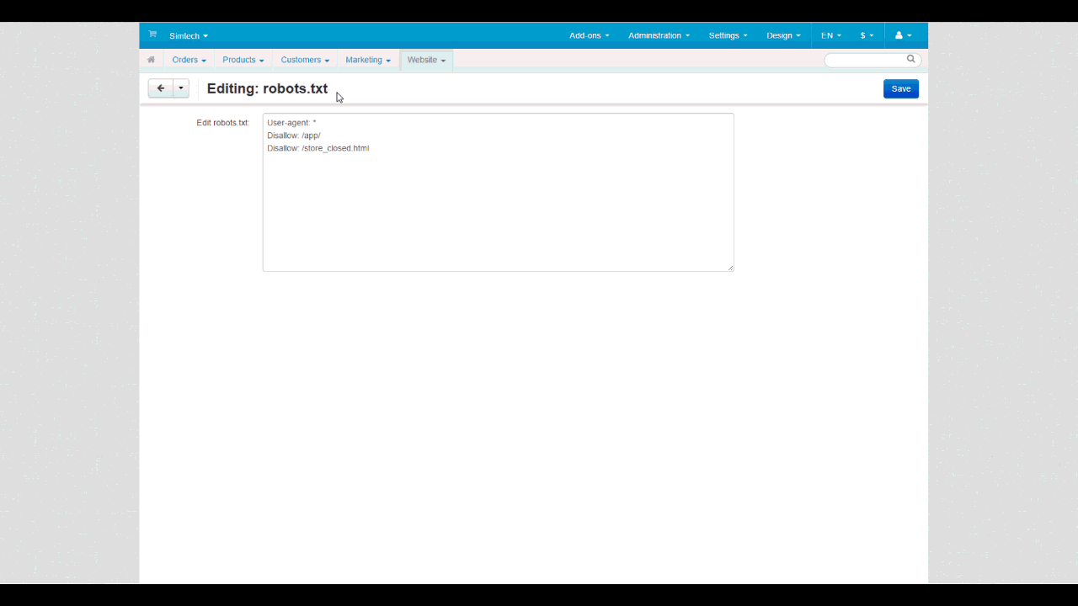Select the Orders tab
The height and width of the screenshot is (606, 1078).
coord(189,60)
